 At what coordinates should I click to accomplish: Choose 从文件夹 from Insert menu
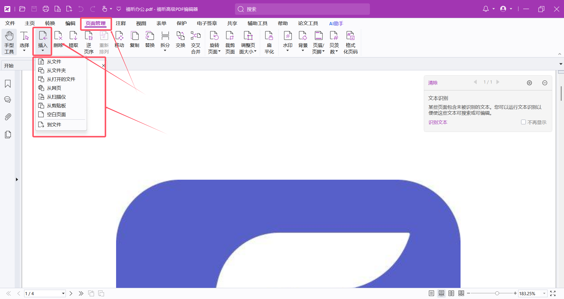click(x=61, y=70)
